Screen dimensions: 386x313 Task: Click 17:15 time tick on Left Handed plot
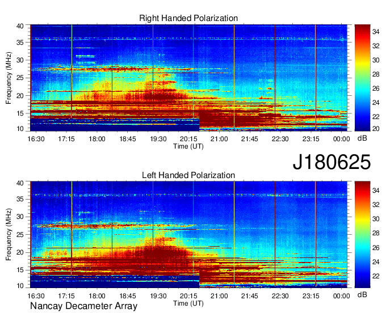(66, 296)
